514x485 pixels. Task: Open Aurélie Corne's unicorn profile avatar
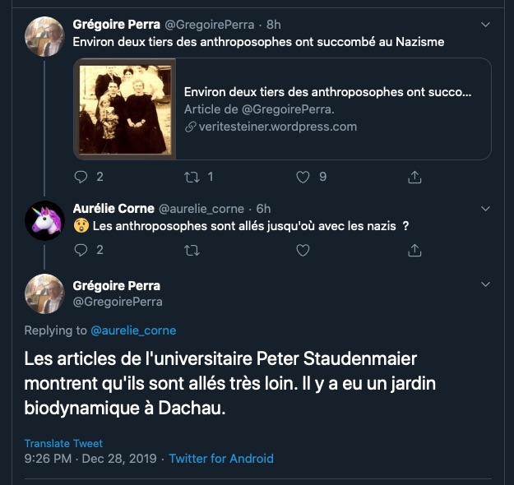[x=44, y=220]
